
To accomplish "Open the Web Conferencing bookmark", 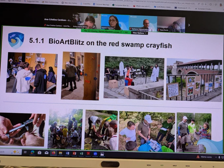I will pos(50,2).
